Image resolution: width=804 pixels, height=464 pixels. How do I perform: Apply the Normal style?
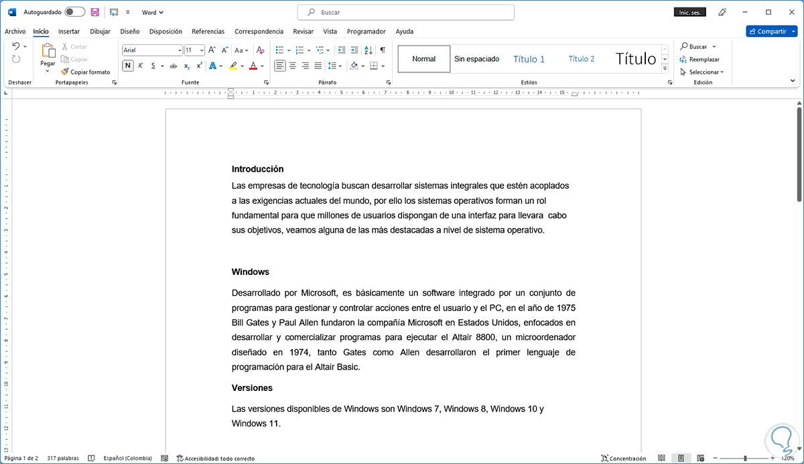[423, 59]
